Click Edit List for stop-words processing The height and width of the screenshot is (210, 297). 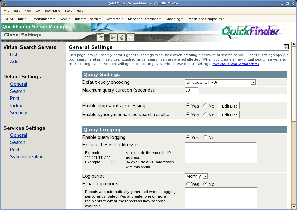[229, 106]
